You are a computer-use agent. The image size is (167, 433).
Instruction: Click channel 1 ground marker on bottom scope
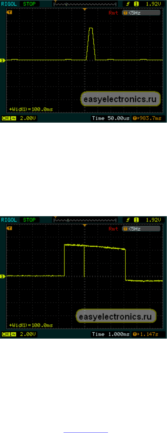(3, 277)
